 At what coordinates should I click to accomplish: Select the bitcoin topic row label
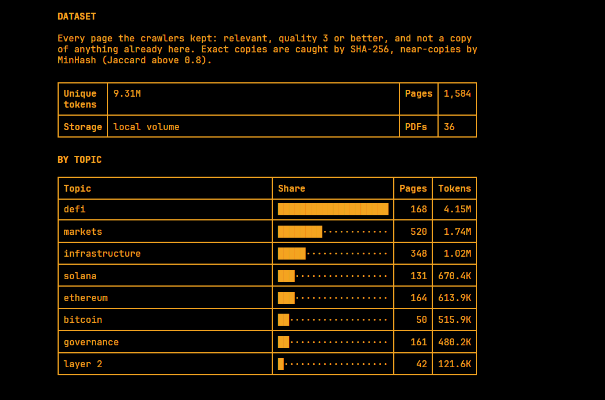(82, 320)
